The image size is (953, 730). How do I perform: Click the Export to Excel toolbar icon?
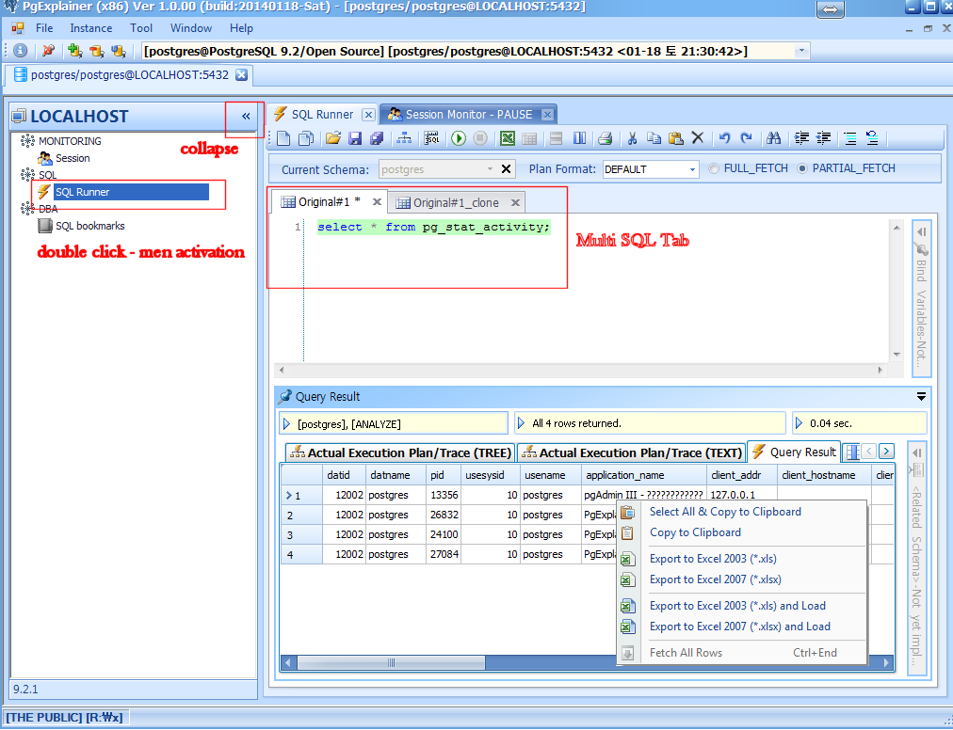(x=508, y=138)
